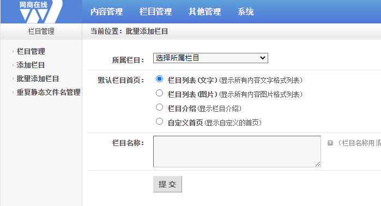This screenshot has height=206, width=381.
Task: Click the 提交 submit button
Action: [167, 184]
